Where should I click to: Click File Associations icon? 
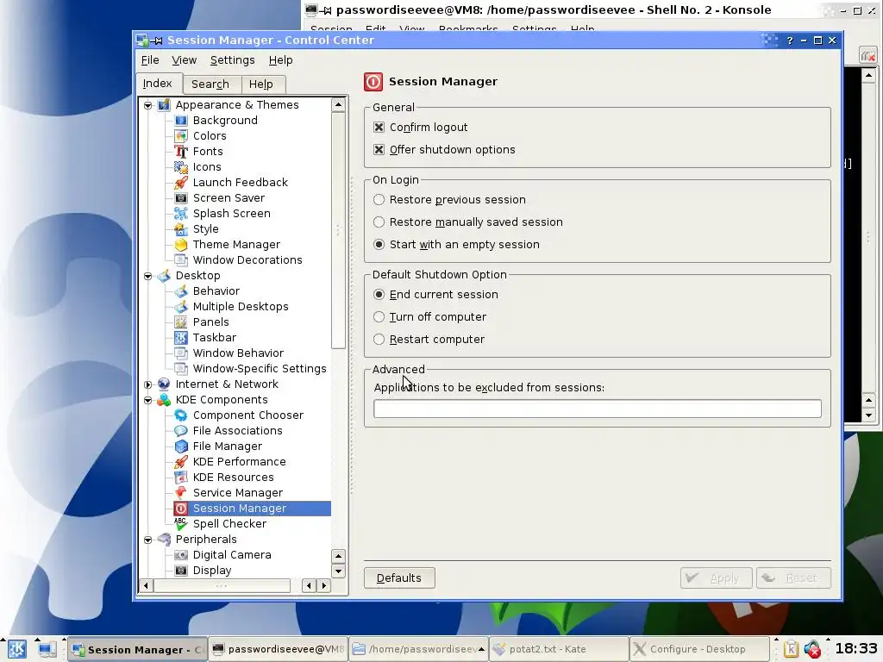[x=181, y=431]
